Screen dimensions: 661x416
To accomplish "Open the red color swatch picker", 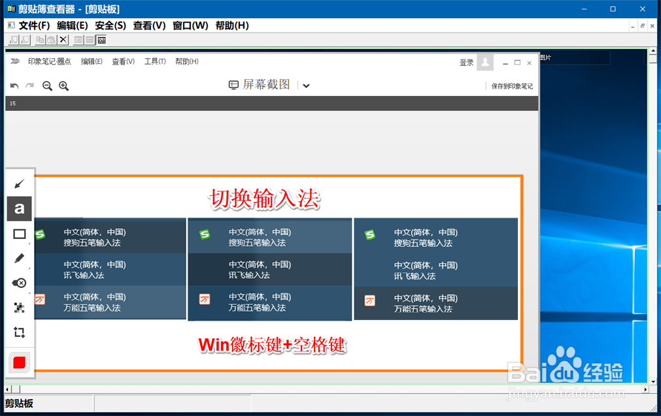I will pos(20,362).
